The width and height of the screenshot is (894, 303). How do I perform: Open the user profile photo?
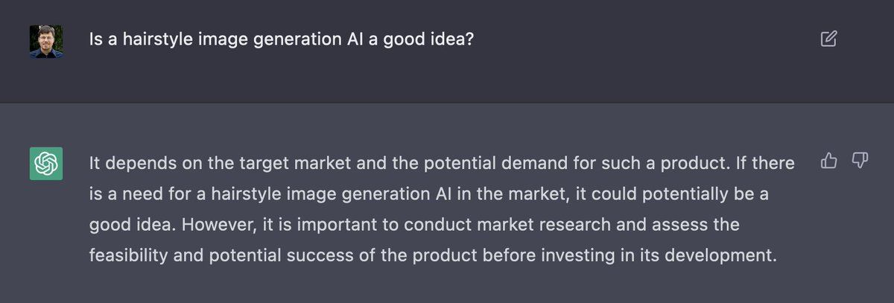pos(46,42)
